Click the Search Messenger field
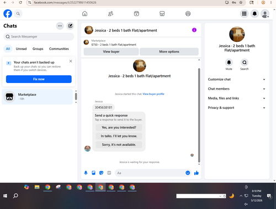 (x=39, y=37)
